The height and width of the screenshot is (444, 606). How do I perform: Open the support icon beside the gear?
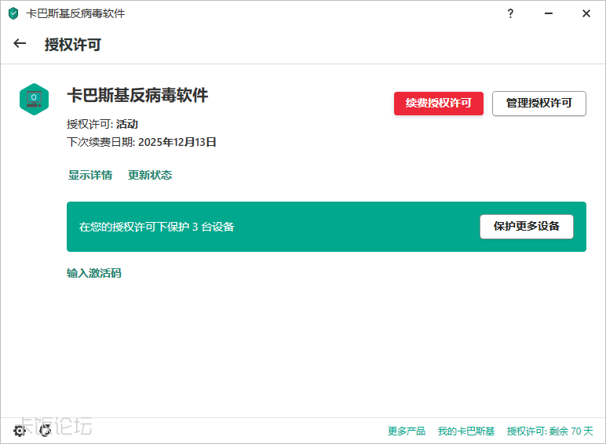tap(45, 431)
